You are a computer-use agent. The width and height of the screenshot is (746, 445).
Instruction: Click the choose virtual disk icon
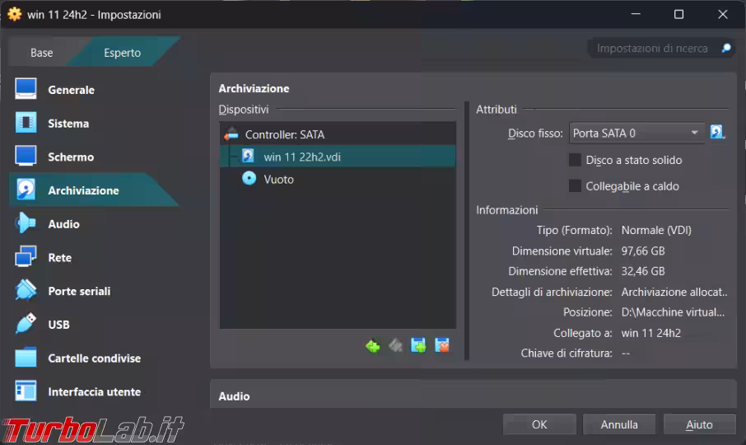point(717,133)
